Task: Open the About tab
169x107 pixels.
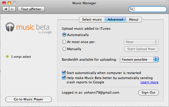Action: pyautogui.click(x=134, y=19)
